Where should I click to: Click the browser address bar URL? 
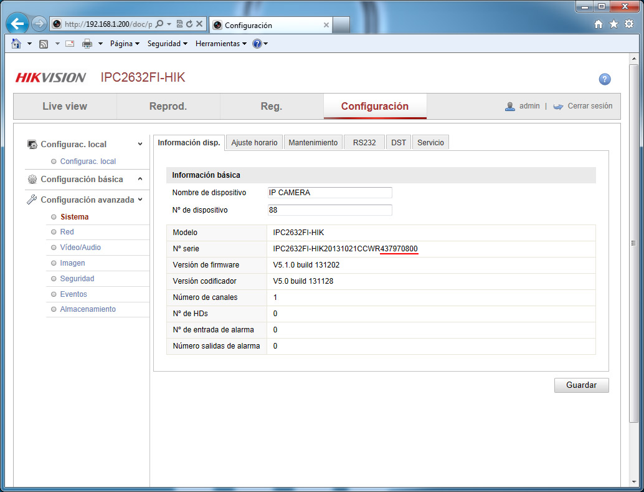108,24
